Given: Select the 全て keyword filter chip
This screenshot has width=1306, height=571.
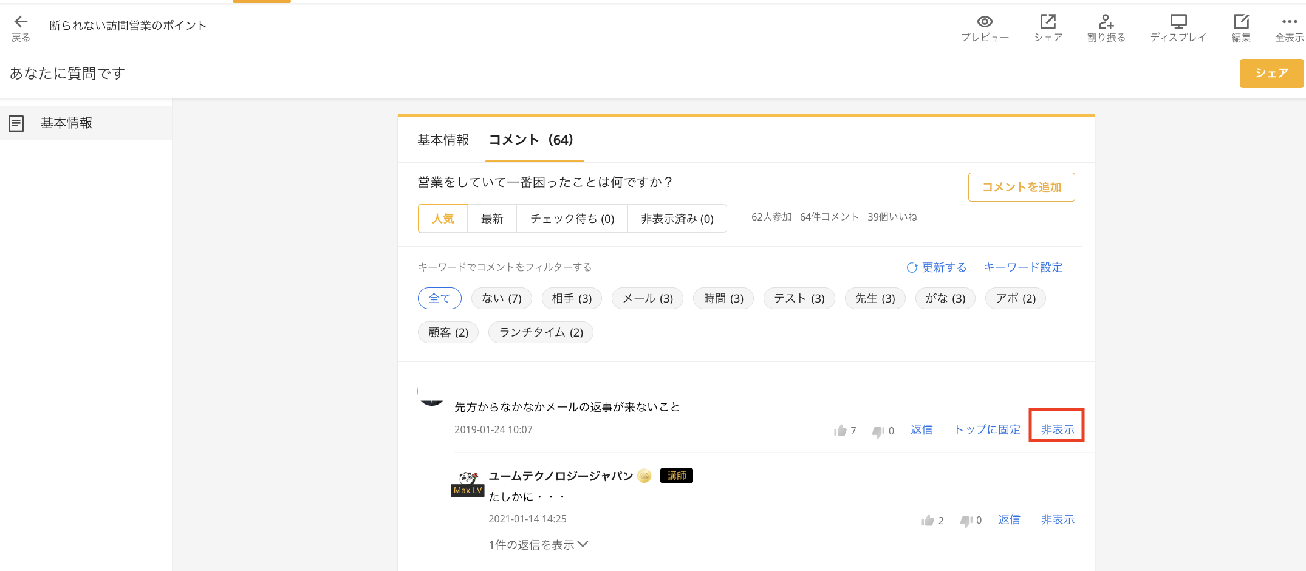Looking at the screenshot, I should (x=439, y=298).
